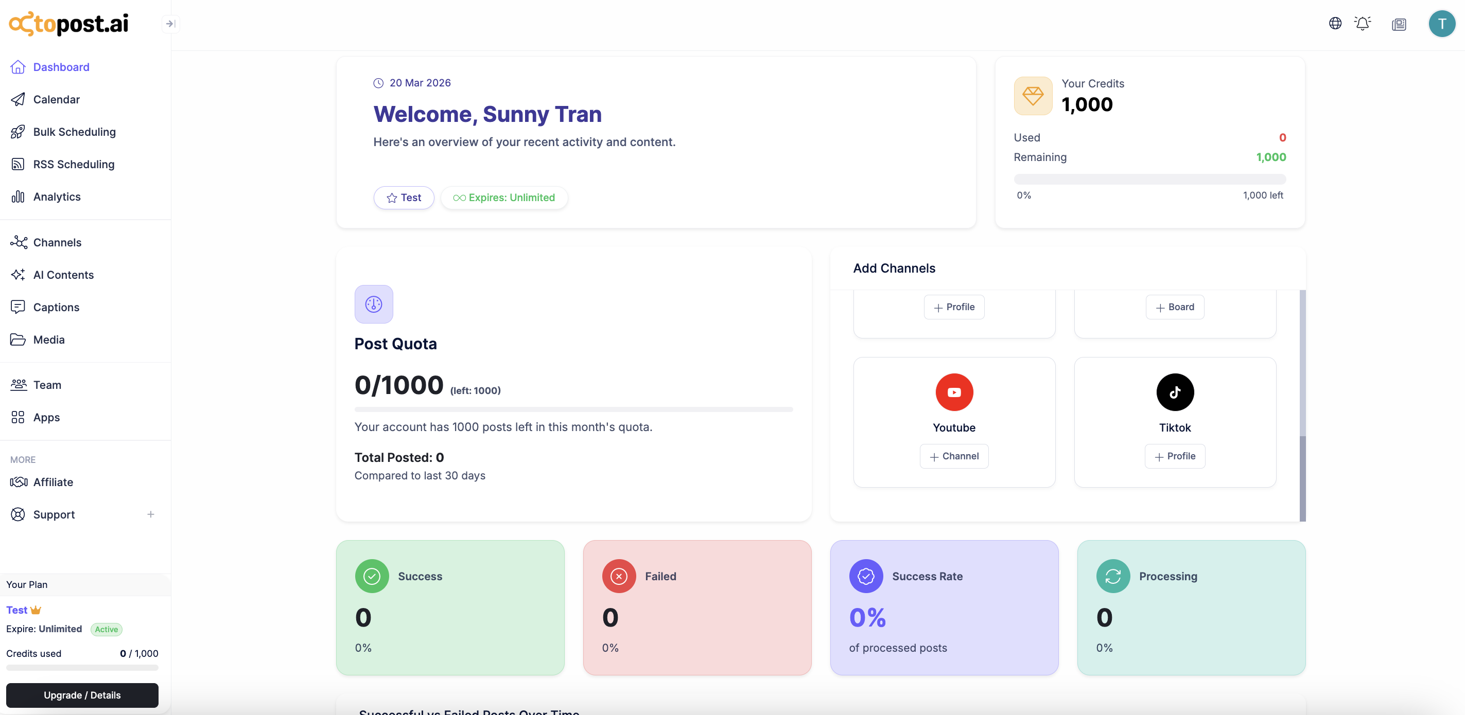Click the Success Rate stat card

tap(944, 607)
